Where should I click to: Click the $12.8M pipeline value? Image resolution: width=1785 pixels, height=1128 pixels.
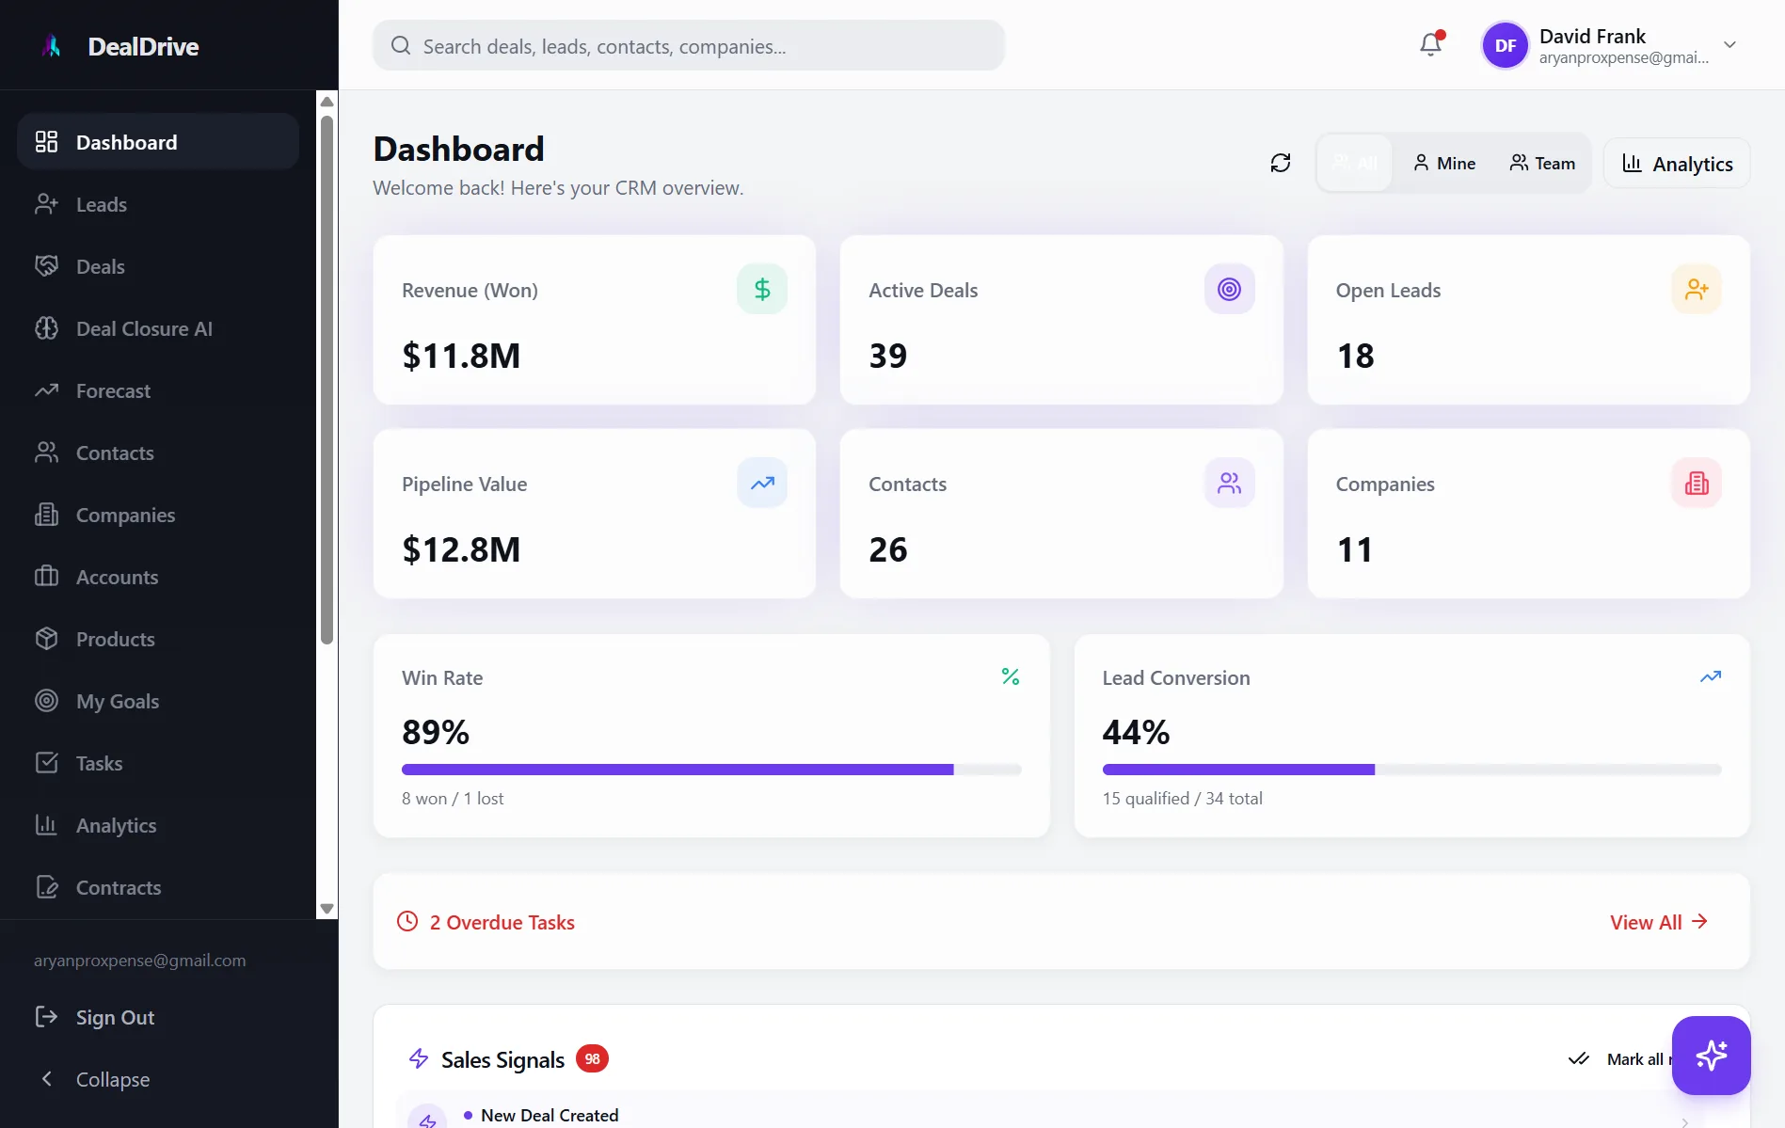tap(460, 548)
